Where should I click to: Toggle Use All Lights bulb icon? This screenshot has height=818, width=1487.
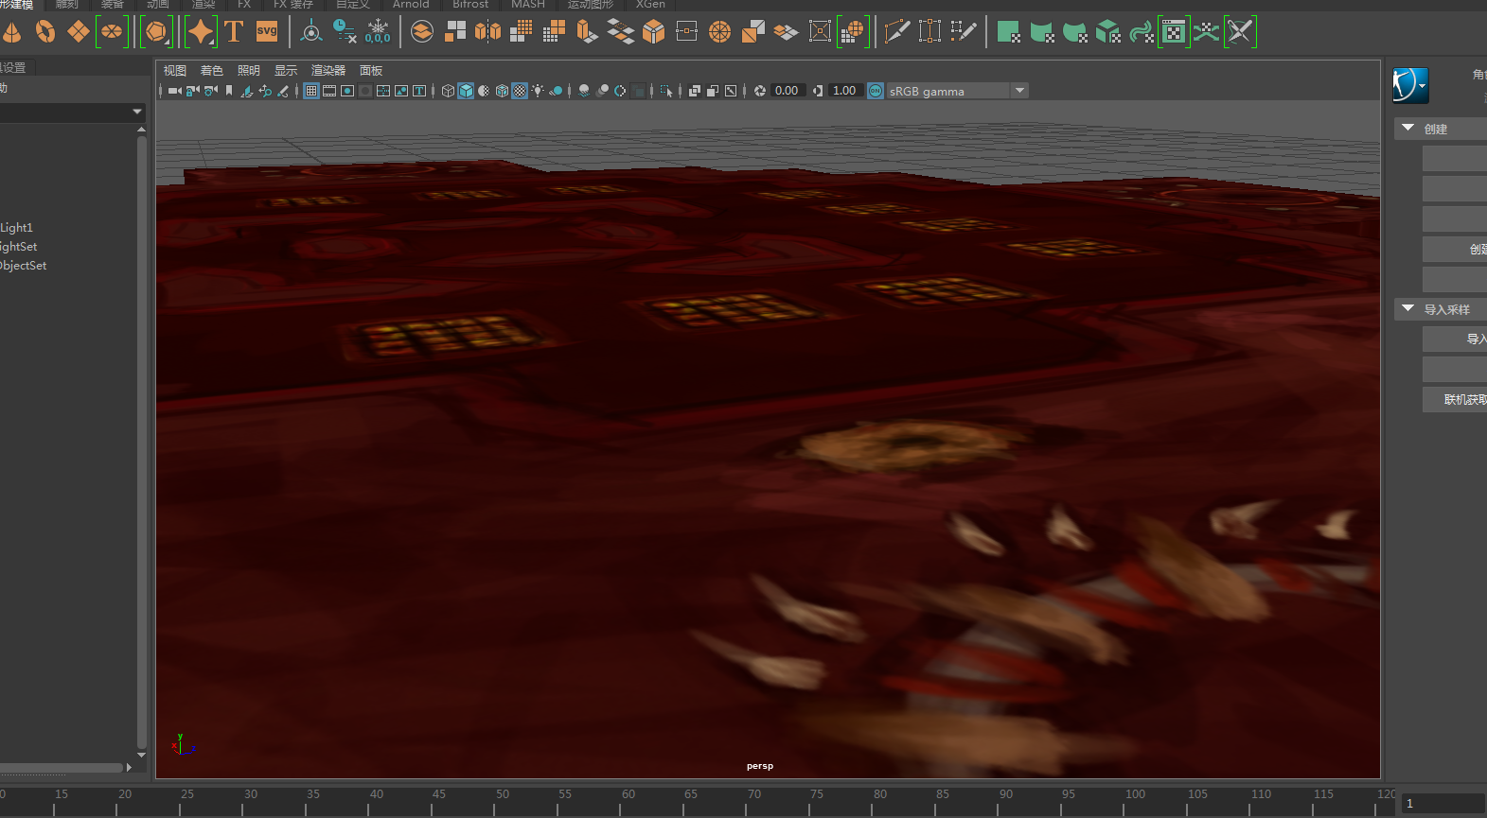click(x=538, y=91)
